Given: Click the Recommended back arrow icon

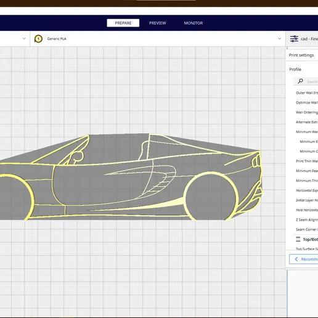Looking at the screenshot, I should click(296, 259).
